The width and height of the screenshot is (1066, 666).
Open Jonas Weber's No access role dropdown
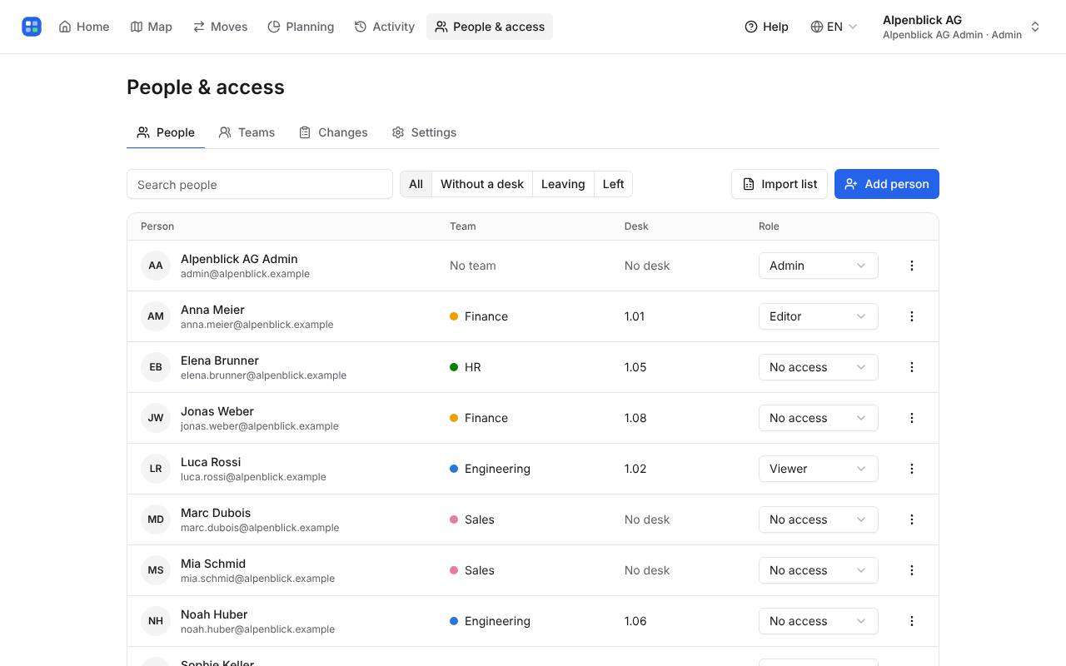[819, 418]
